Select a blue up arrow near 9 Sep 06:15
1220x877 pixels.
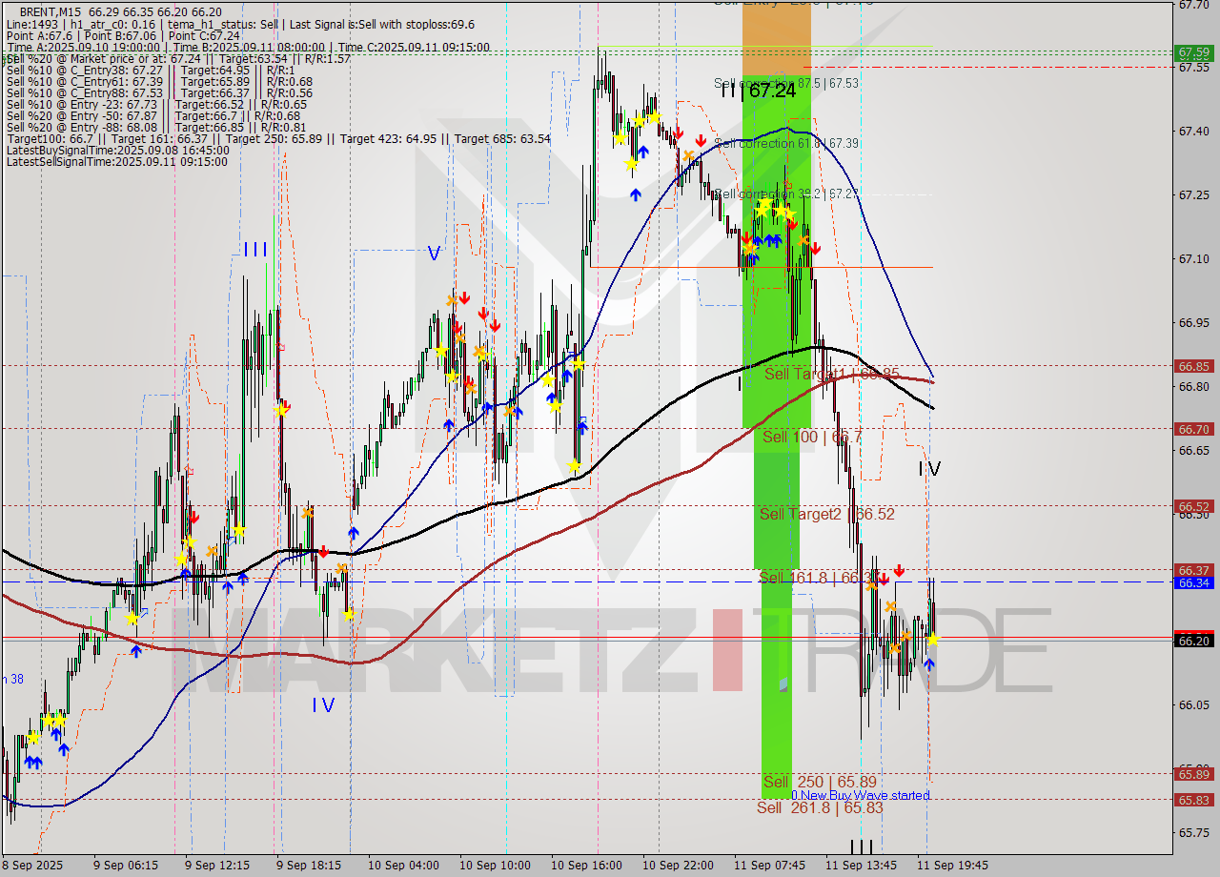(137, 650)
